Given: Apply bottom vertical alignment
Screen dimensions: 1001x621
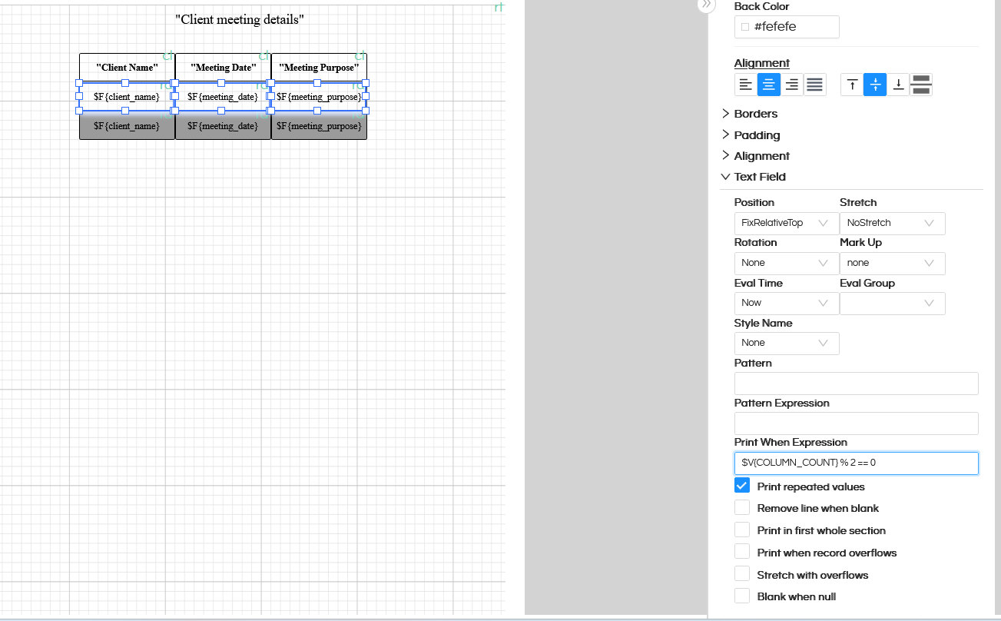Looking at the screenshot, I should [898, 85].
